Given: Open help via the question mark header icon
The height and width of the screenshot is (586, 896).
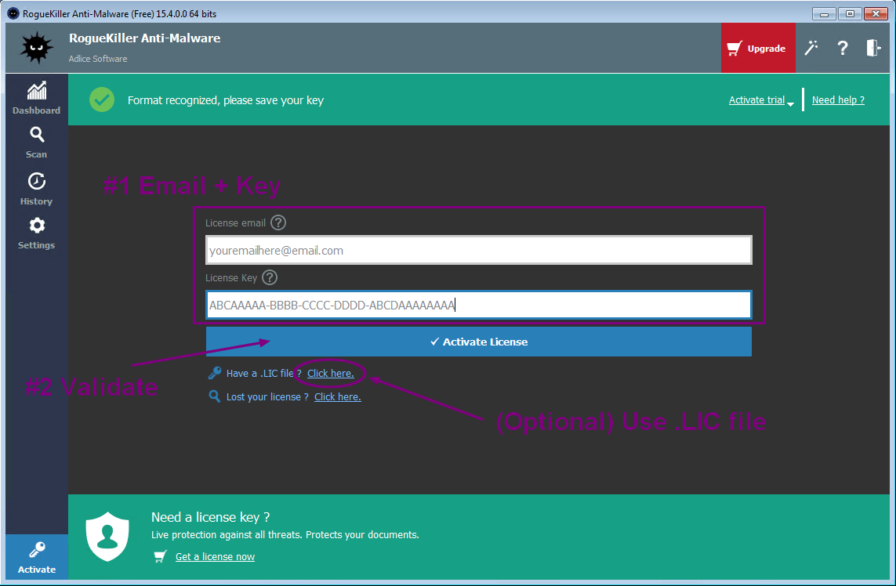Looking at the screenshot, I should [843, 48].
